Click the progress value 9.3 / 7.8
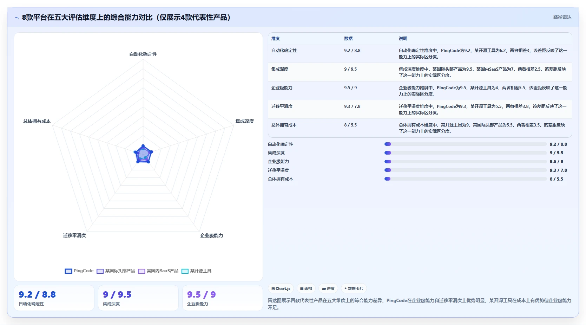The width and height of the screenshot is (586, 325). tap(558, 170)
